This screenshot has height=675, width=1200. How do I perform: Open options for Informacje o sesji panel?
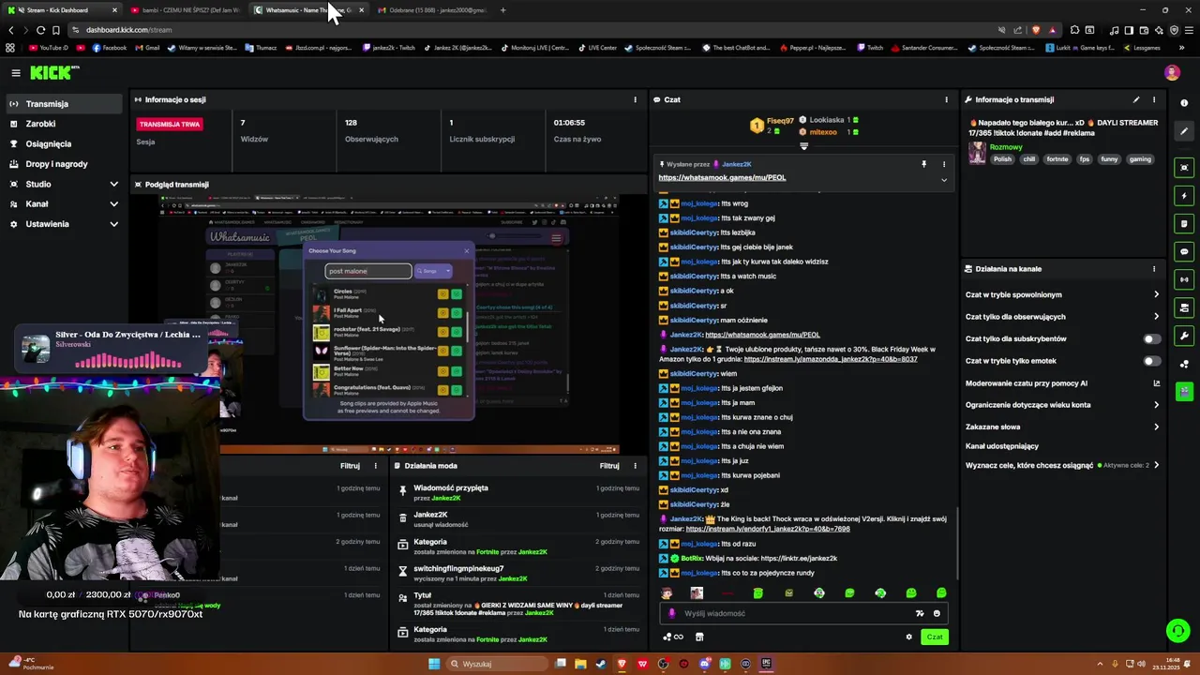(x=635, y=99)
